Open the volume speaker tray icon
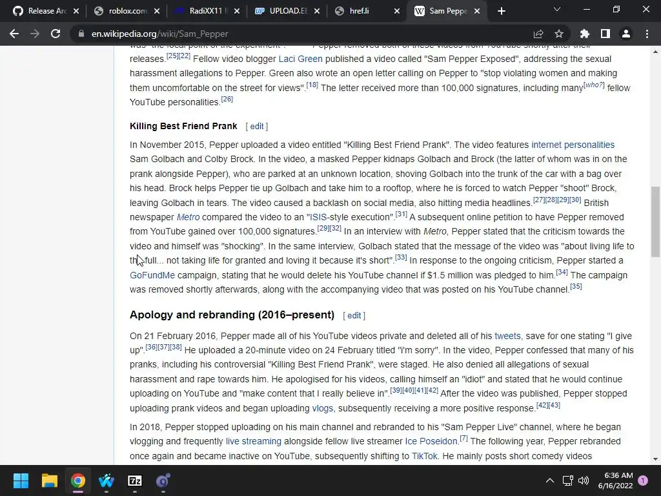This screenshot has width=661, height=496. point(584,480)
